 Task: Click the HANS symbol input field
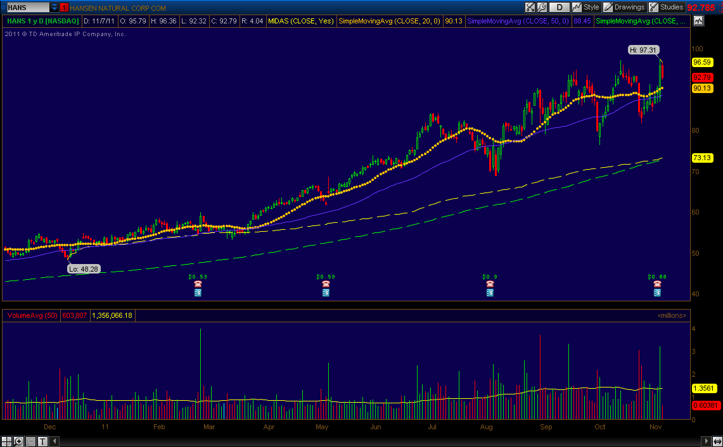pyautogui.click(x=28, y=8)
